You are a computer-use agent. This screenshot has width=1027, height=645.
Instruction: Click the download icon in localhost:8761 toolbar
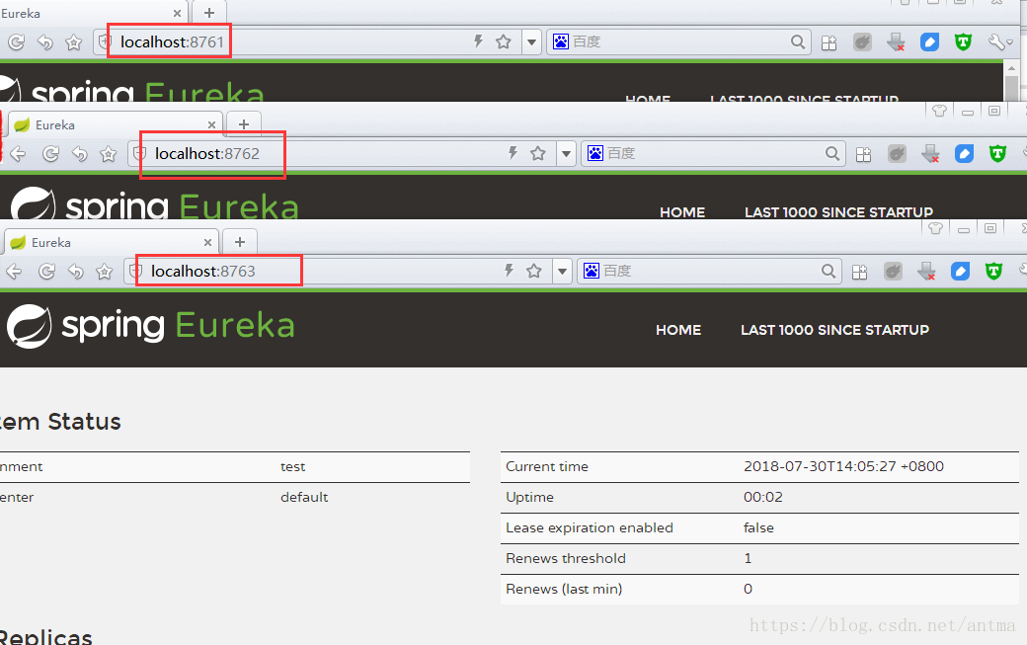coord(896,42)
